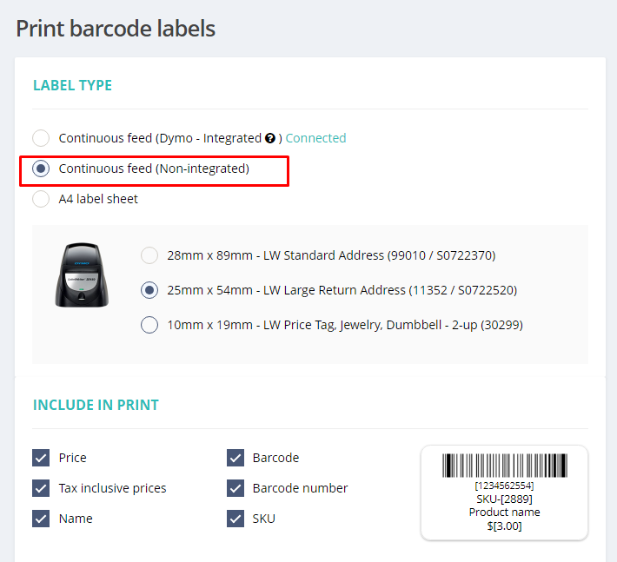Choose 10mm x 19mm Price Tag label
This screenshot has width=617, height=562.
[149, 325]
